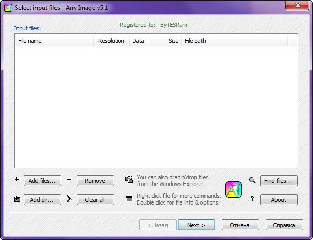Click the X icon beside Clear all

(69, 199)
